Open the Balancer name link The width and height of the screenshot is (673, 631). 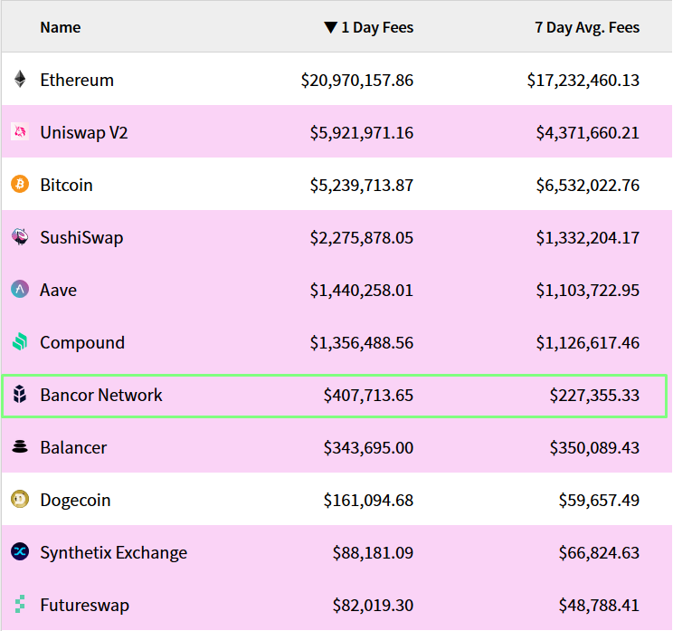(73, 447)
